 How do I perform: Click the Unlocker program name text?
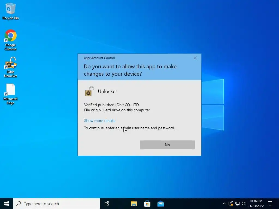(107, 91)
